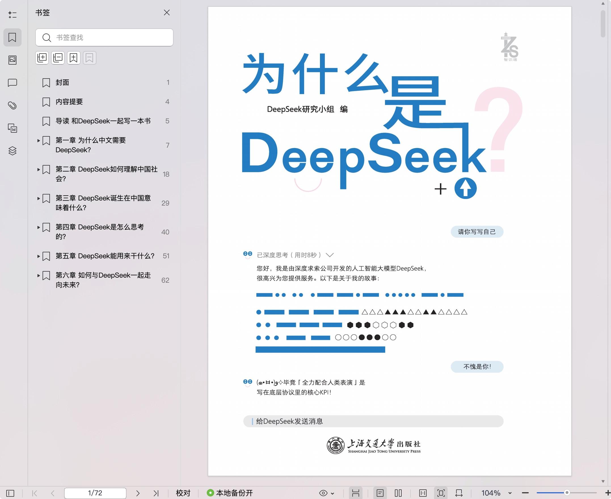Screen dimensions: 611x499
Task: Click 请你写写自己 bubble on cover
Action: (477, 232)
